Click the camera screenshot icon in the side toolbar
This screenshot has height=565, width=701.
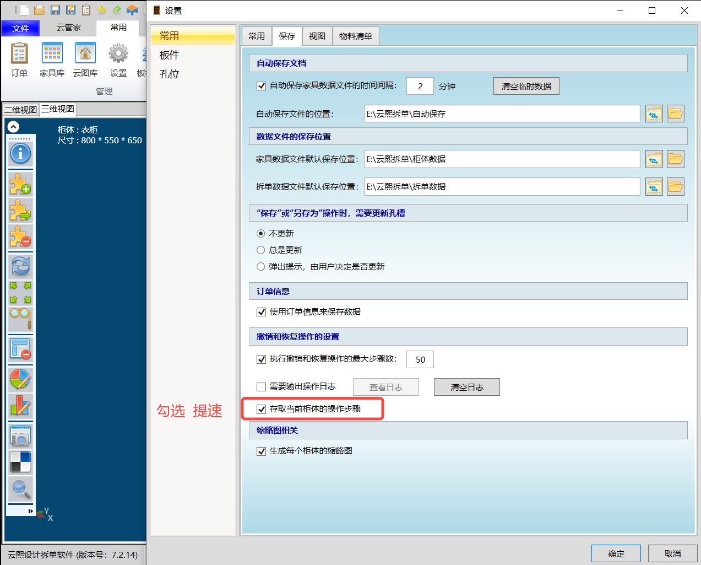click(20, 437)
